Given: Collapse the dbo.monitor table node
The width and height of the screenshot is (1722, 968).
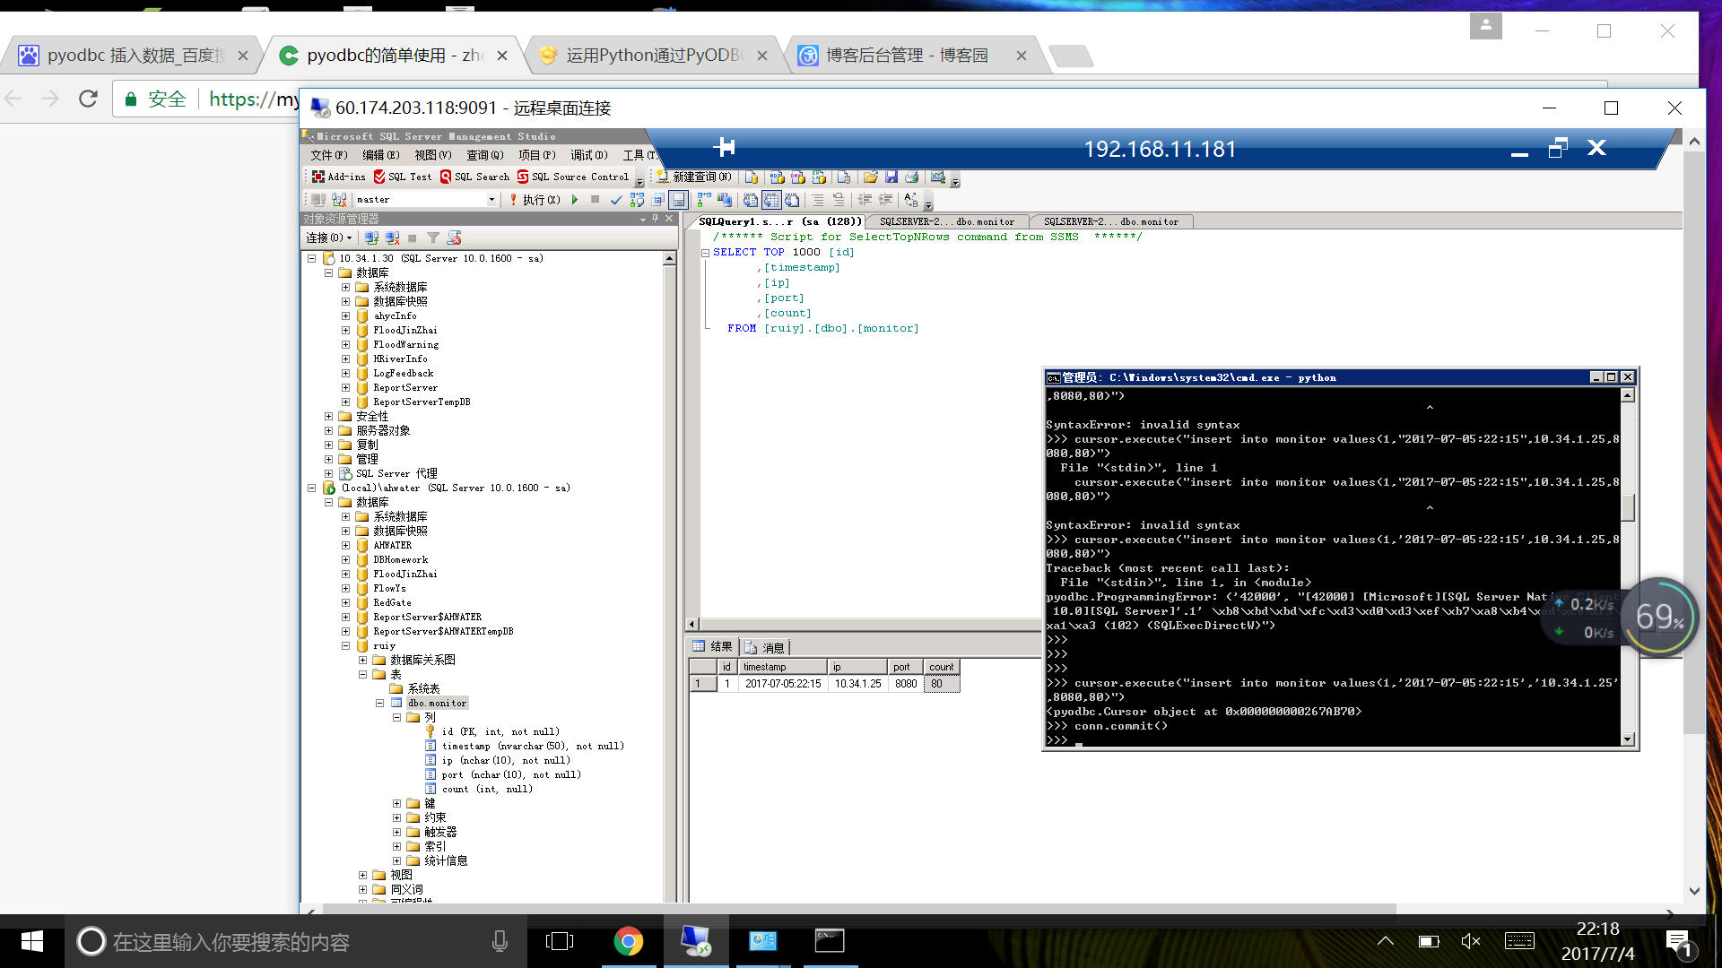Looking at the screenshot, I should [379, 703].
